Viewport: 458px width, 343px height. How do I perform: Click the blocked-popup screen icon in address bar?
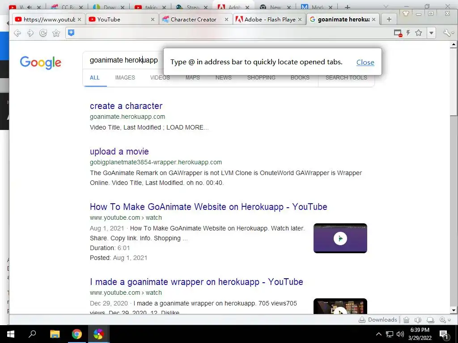[x=398, y=33]
